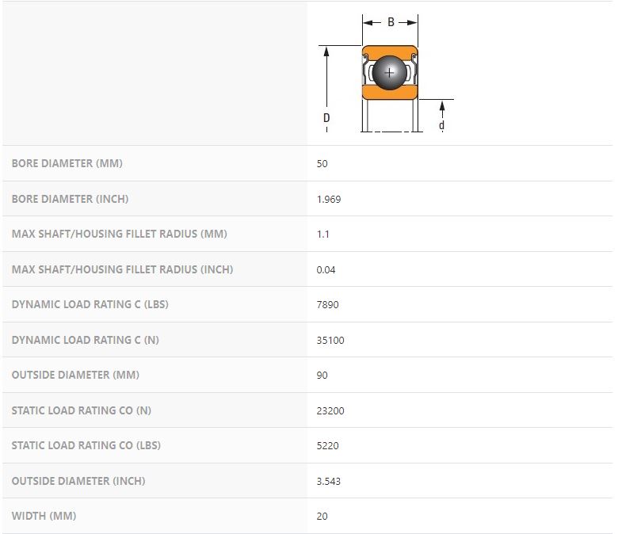Click the lowercase d bore label in diagram
The width and height of the screenshot is (622, 534).
click(441, 125)
